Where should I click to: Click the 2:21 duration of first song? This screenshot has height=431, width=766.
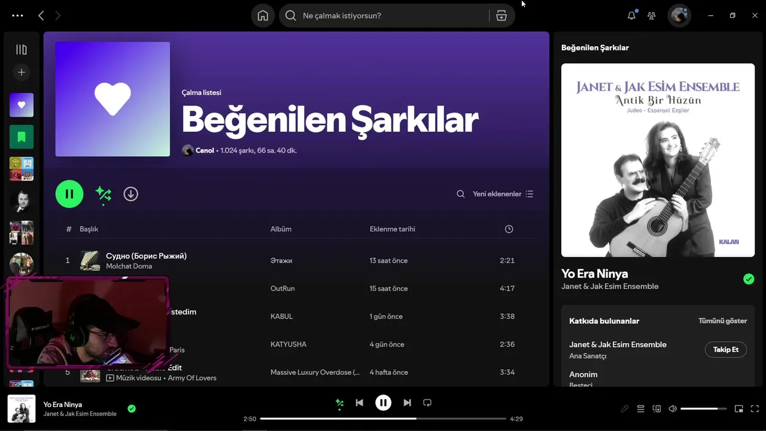[507, 260]
